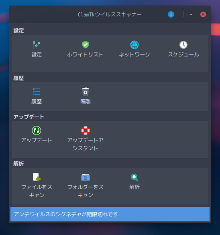220x235 pixels.
Task: Click the ネットワーク label text
Action: (x=134, y=54)
